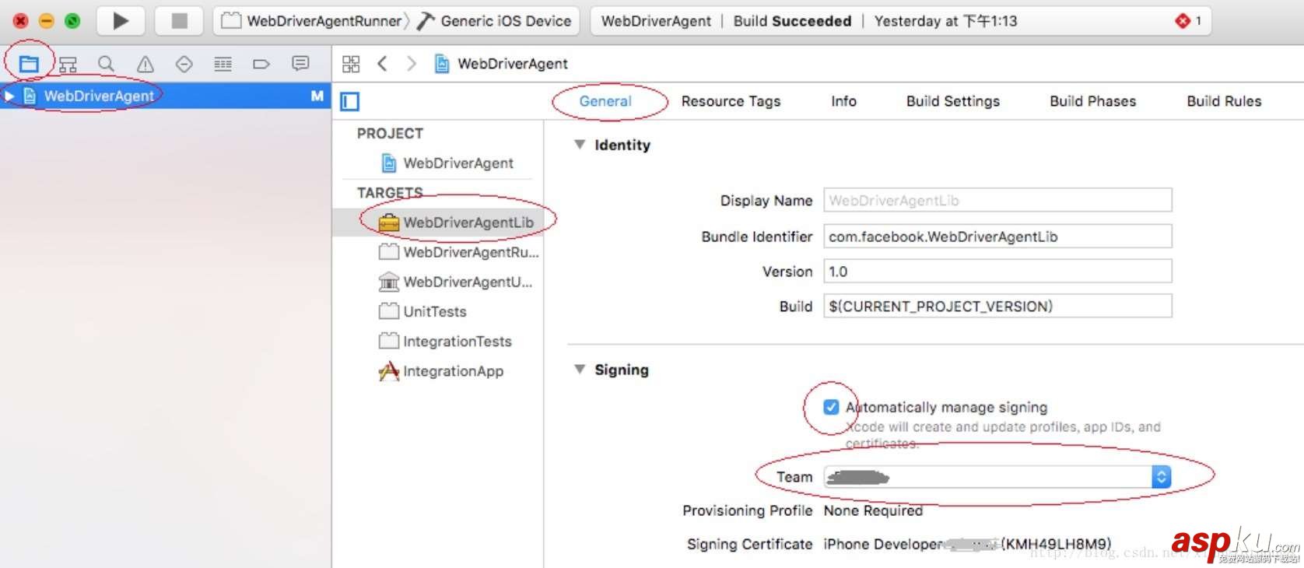
Task: Open the Build Phases tab
Action: pyautogui.click(x=1092, y=101)
